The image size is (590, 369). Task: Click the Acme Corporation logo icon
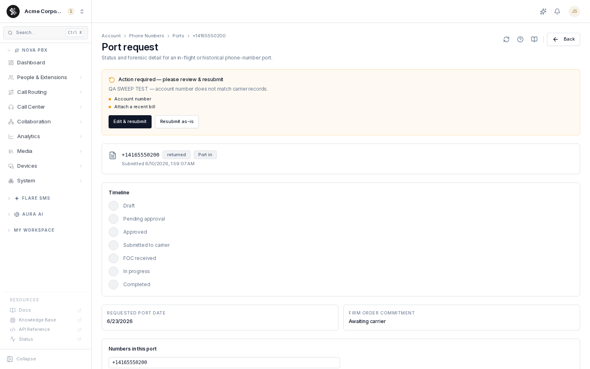(13, 11)
